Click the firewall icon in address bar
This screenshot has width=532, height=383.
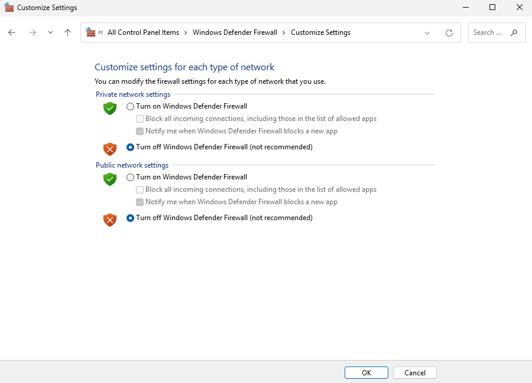[x=90, y=32]
